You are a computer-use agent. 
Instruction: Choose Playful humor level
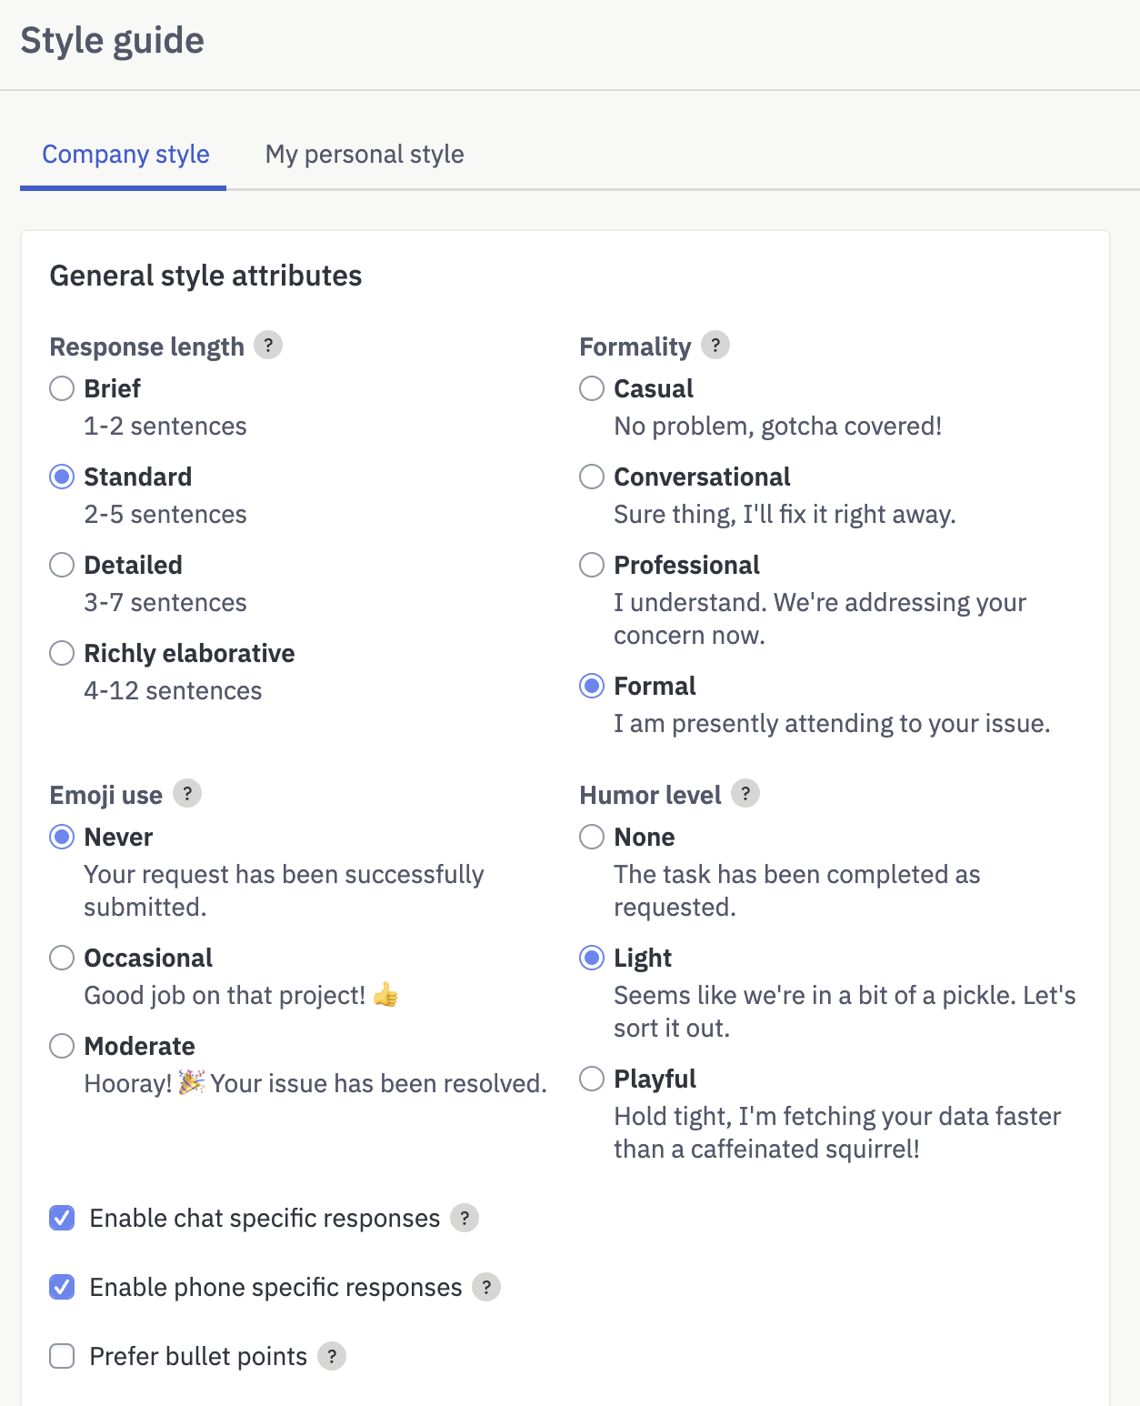click(592, 1079)
